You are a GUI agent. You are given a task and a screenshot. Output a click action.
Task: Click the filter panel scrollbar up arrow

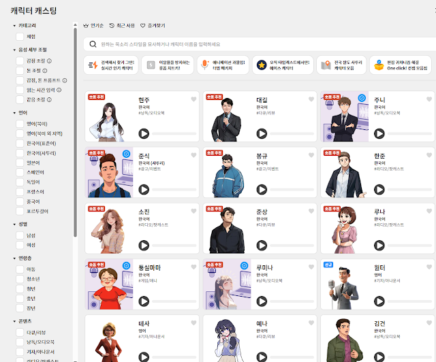tap(75, 24)
